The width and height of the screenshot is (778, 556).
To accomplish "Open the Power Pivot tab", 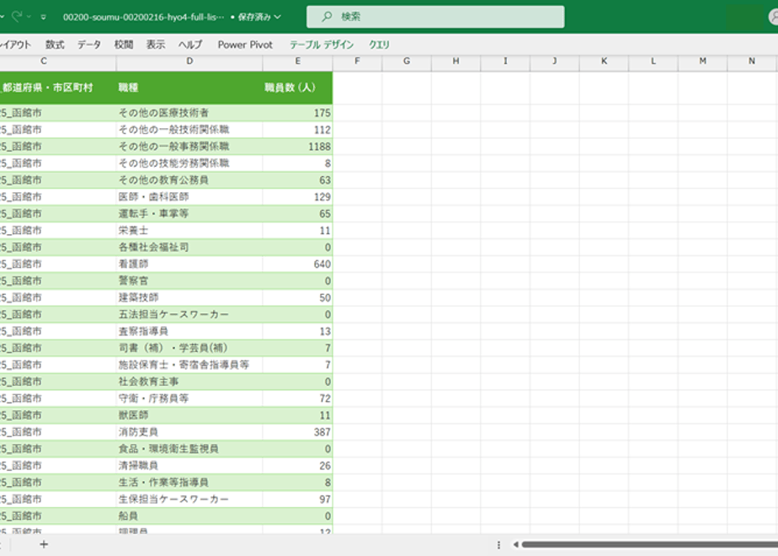I will 245,45.
